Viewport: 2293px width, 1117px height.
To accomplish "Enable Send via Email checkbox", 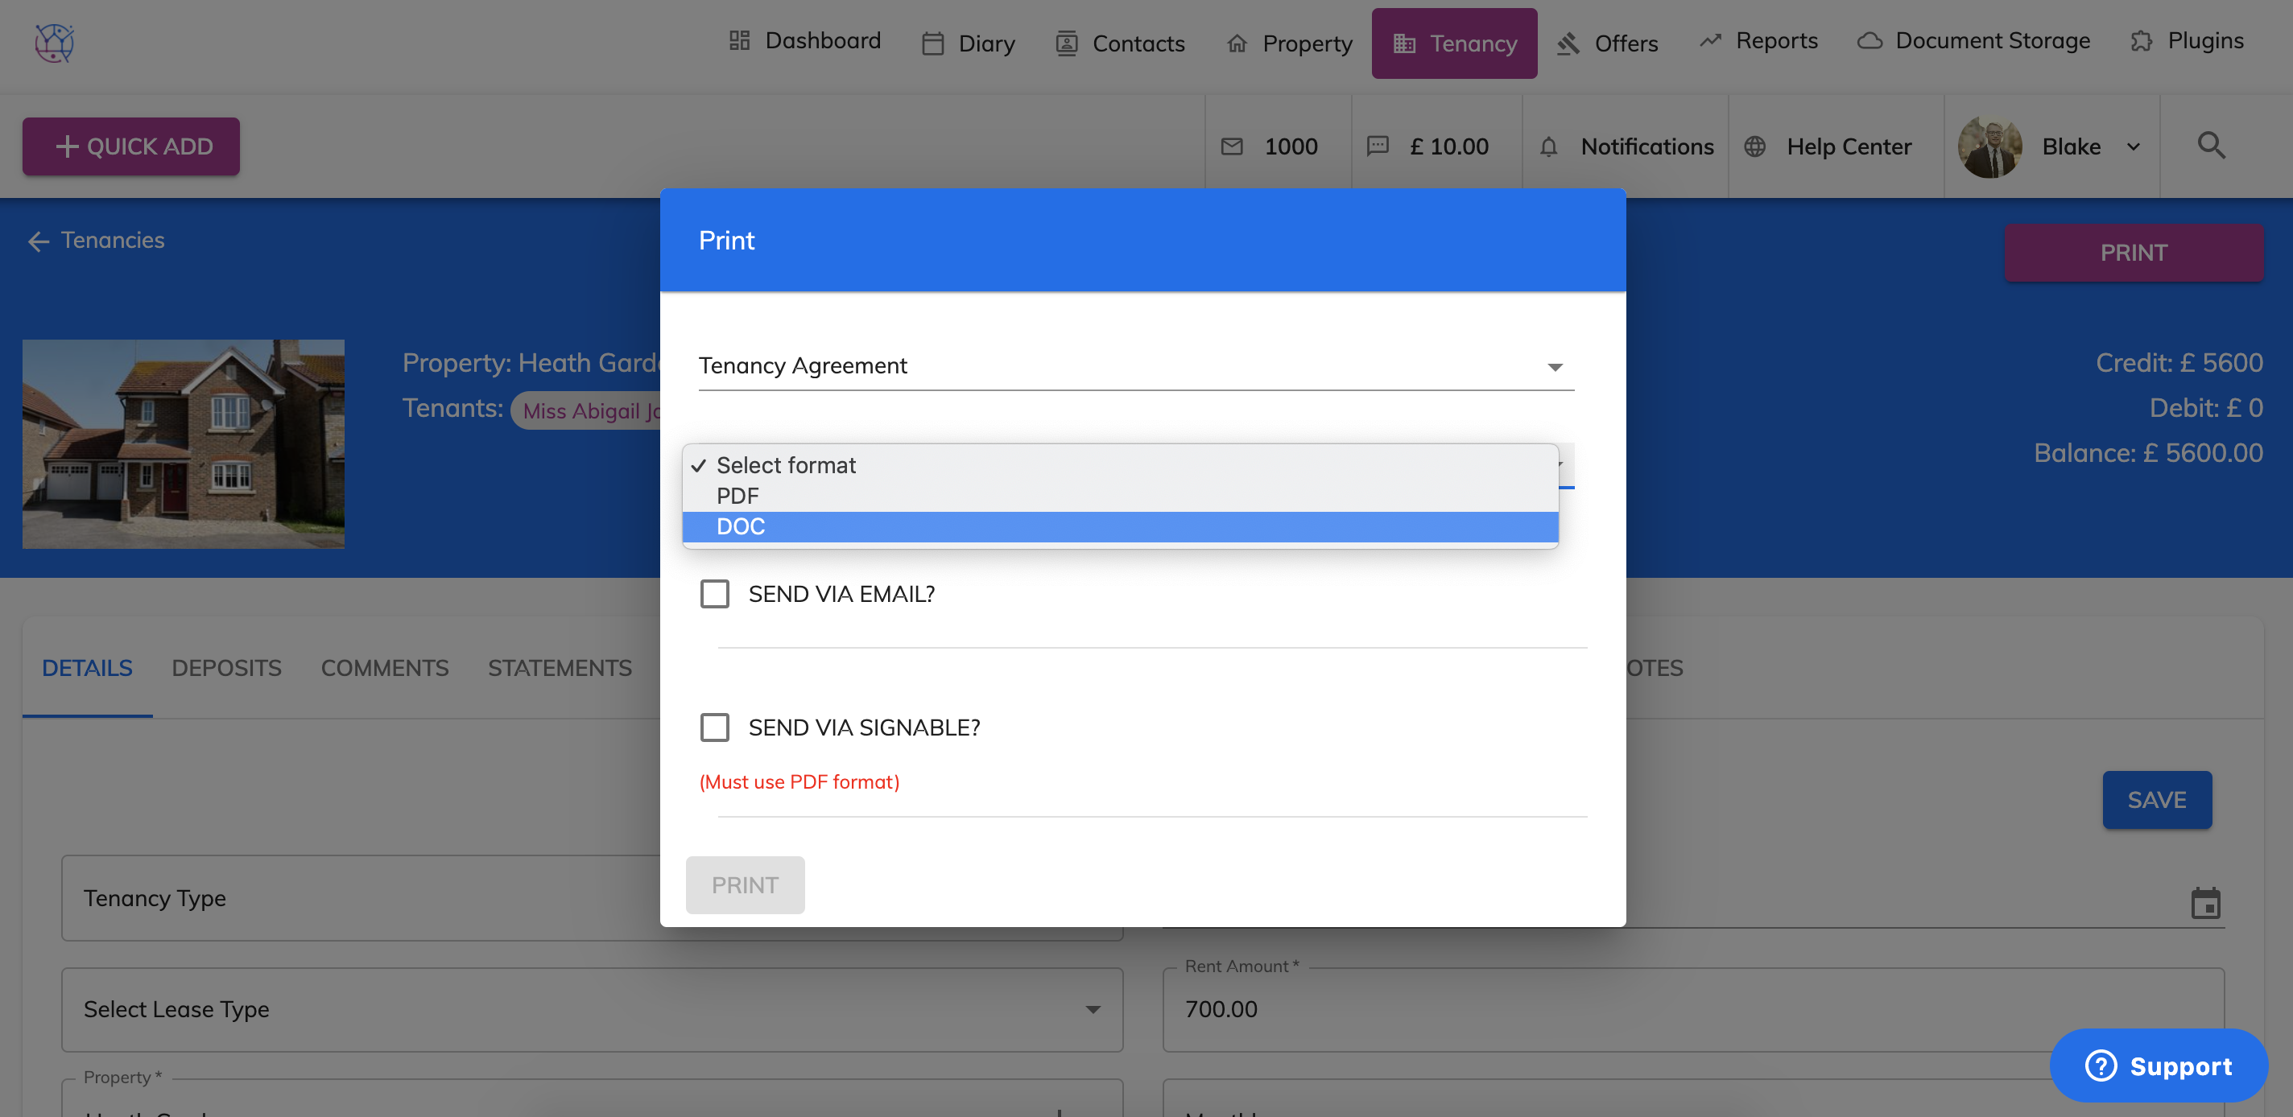I will (x=714, y=594).
